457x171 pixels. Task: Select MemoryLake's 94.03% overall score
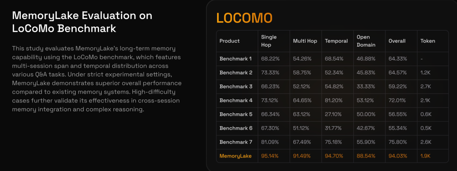click(x=397, y=156)
